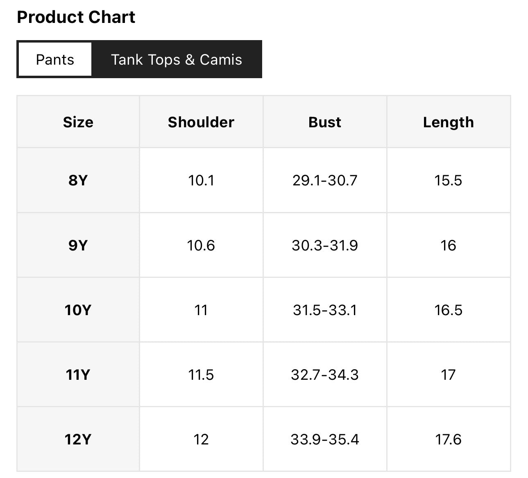This screenshot has height=478, width=528.
Task: Click the 32.7-34.3 bust cell
Action: [325, 374]
